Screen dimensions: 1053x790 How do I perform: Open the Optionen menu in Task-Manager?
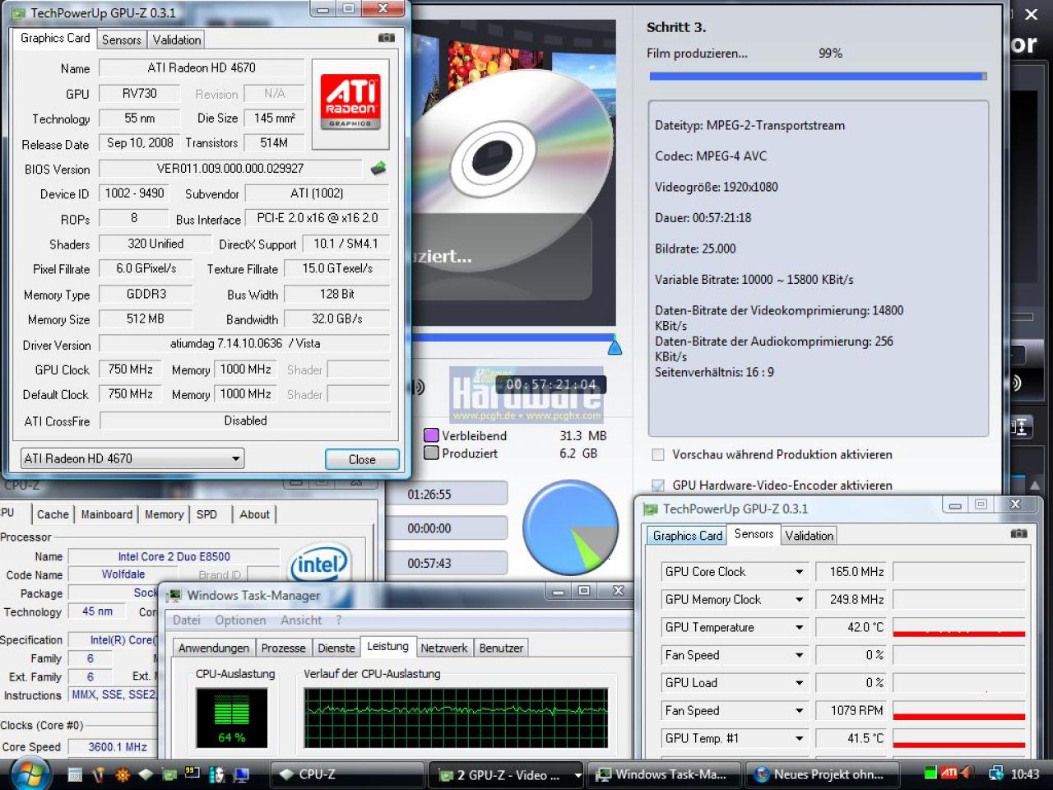240,620
